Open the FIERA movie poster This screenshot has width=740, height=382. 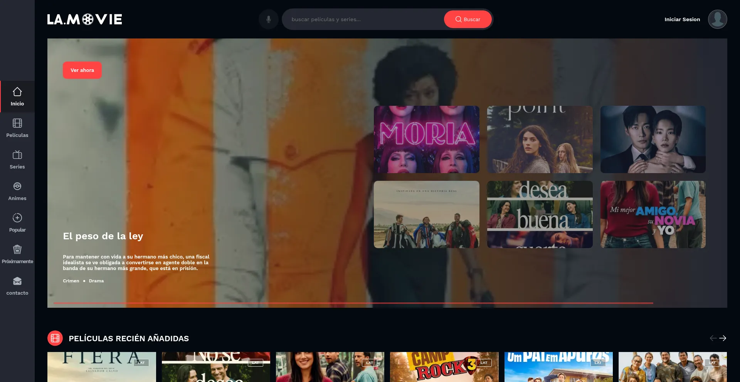click(x=102, y=367)
